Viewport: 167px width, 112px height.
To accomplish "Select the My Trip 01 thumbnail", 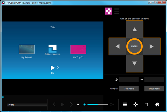I will 27,49.
